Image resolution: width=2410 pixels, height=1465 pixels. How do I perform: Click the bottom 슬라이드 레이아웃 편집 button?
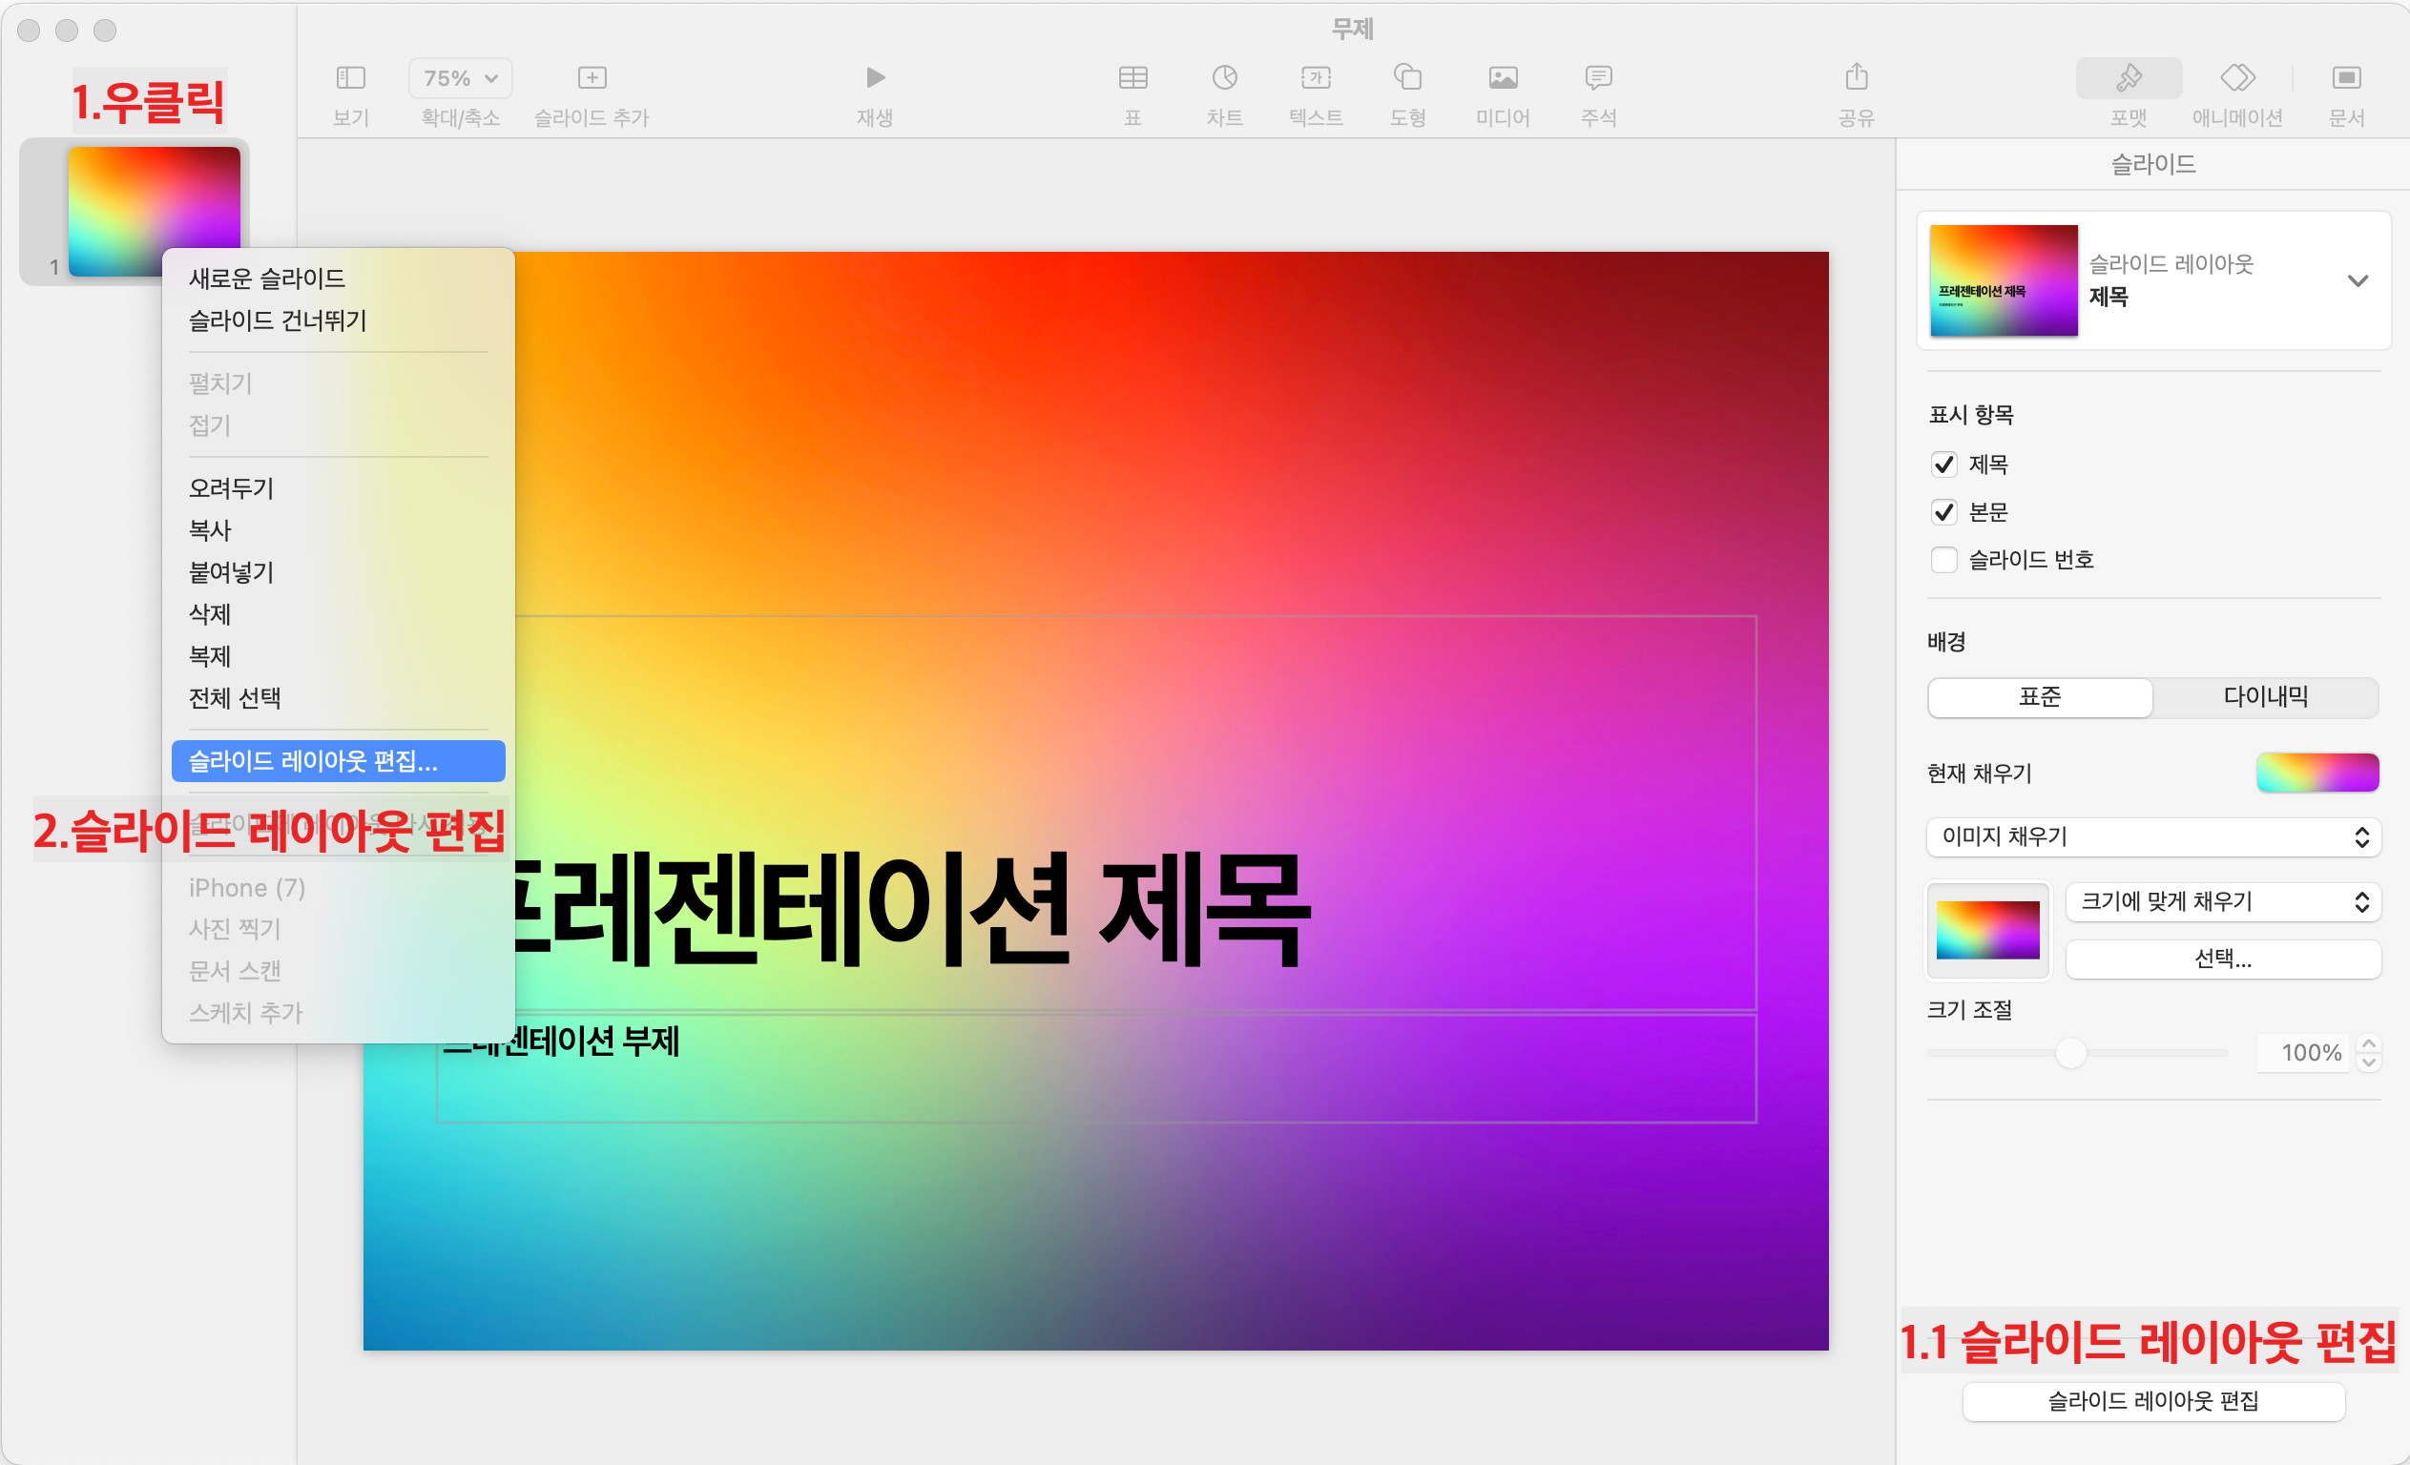[x=2152, y=1401]
